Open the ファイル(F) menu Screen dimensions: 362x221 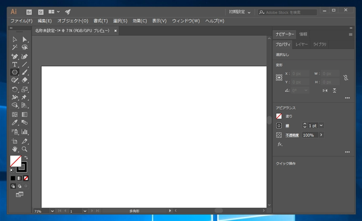coord(21,21)
